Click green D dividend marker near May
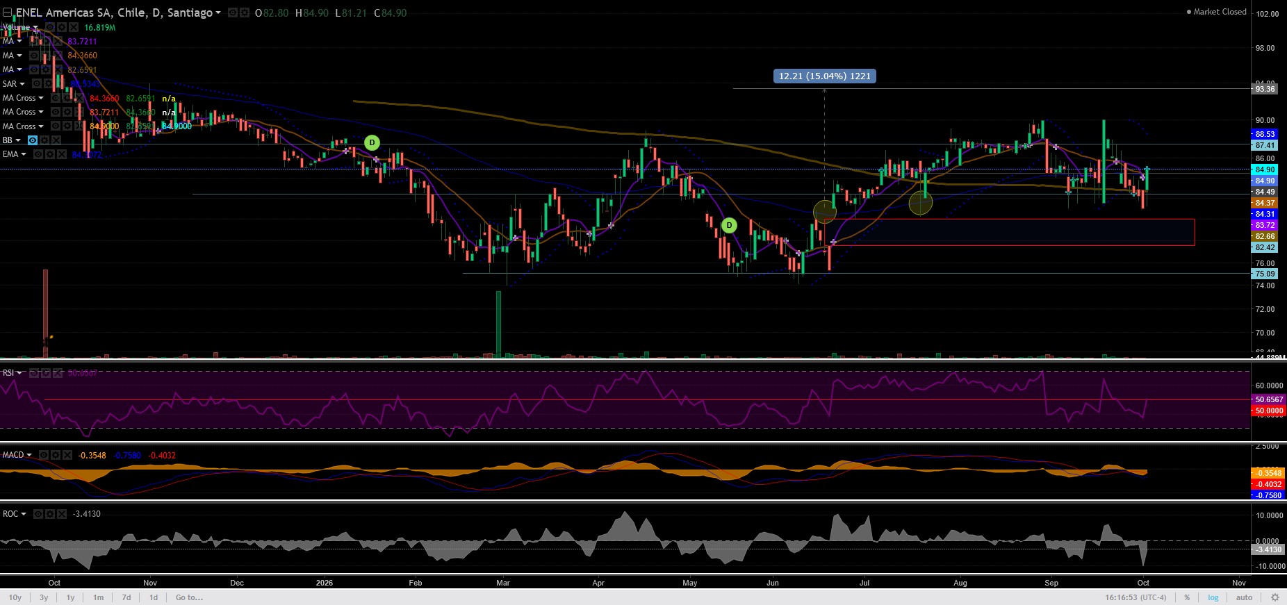The image size is (1287, 605). (729, 225)
